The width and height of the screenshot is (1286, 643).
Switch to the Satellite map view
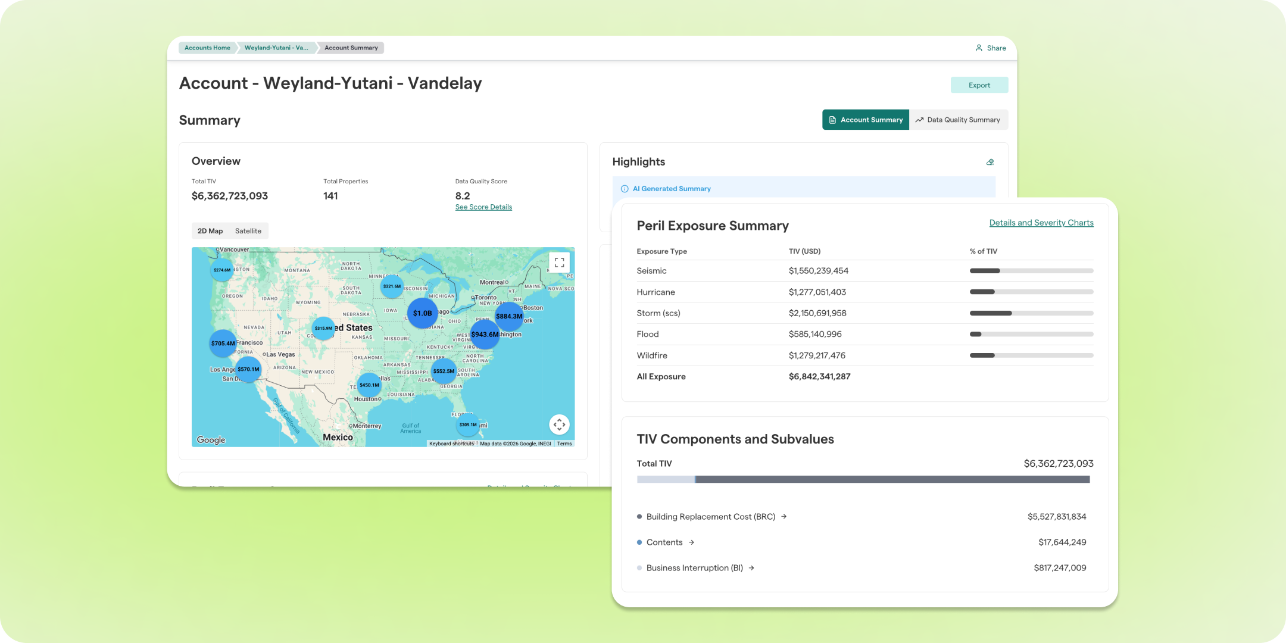tap(248, 231)
